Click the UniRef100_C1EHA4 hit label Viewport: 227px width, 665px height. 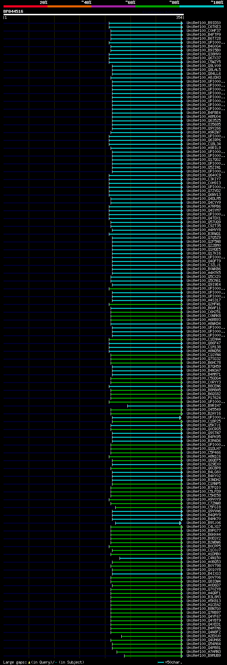(204, 339)
